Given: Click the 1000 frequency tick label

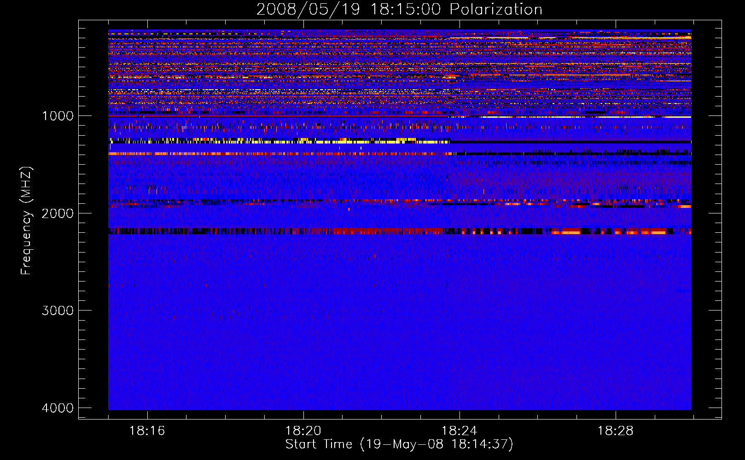Looking at the screenshot, I should [58, 115].
